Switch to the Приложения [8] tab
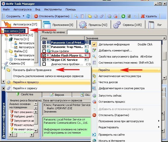This screenshot has width=168, height=142. pyautogui.click(x=59, y=25)
